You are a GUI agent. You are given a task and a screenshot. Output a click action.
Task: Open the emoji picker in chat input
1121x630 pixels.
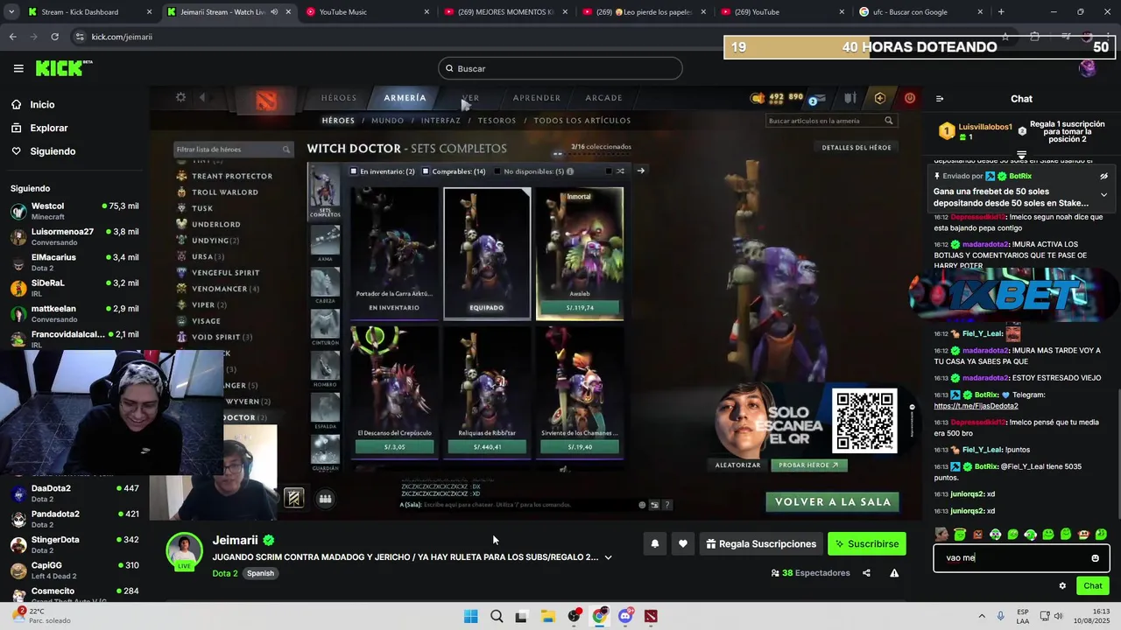pos(1095,558)
